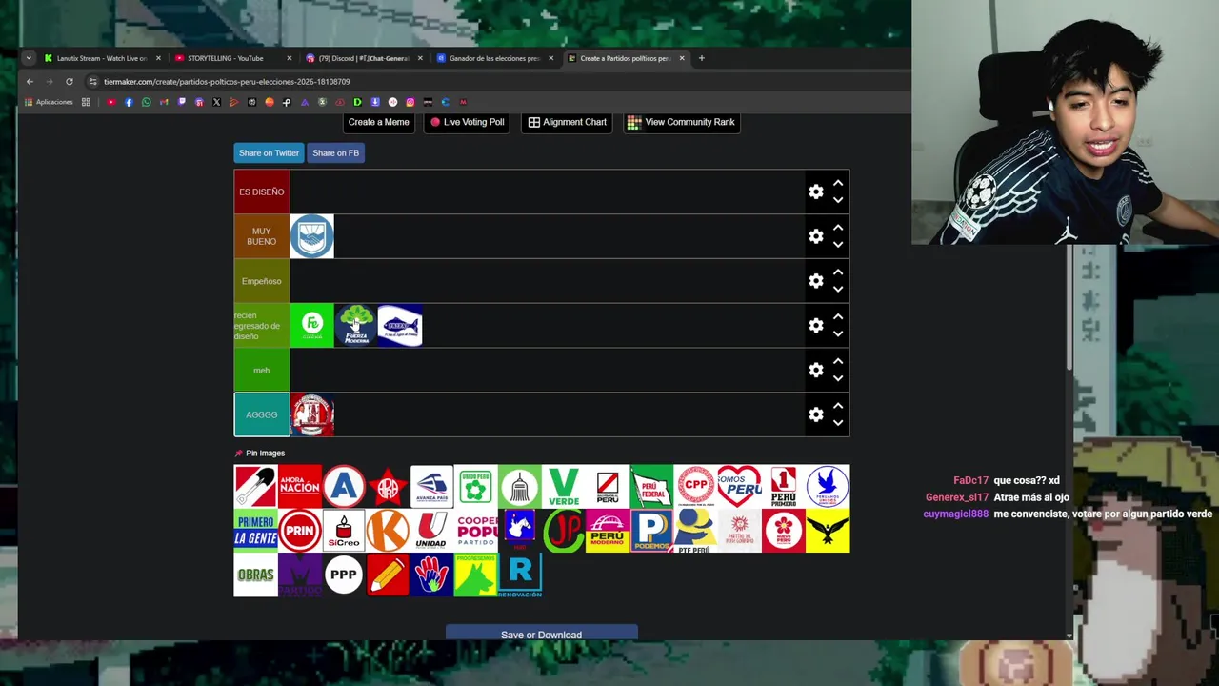1219x686 pixels.
Task: Select the Podemos P logo
Action: tap(651, 531)
